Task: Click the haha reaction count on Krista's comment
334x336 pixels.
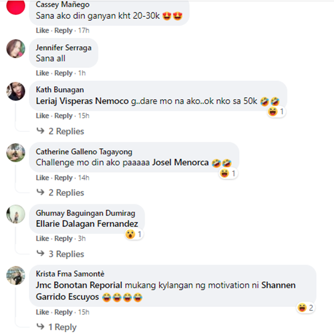Action: [x=311, y=308]
